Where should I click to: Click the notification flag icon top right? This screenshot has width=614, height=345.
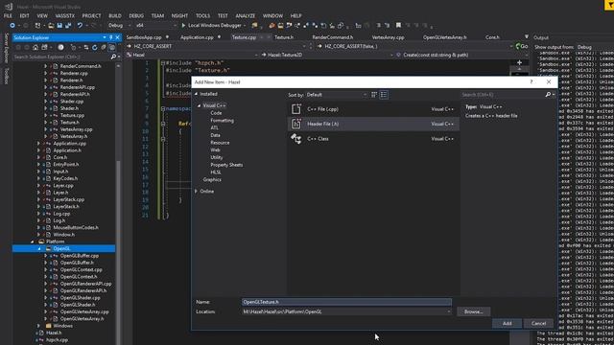(609, 4)
